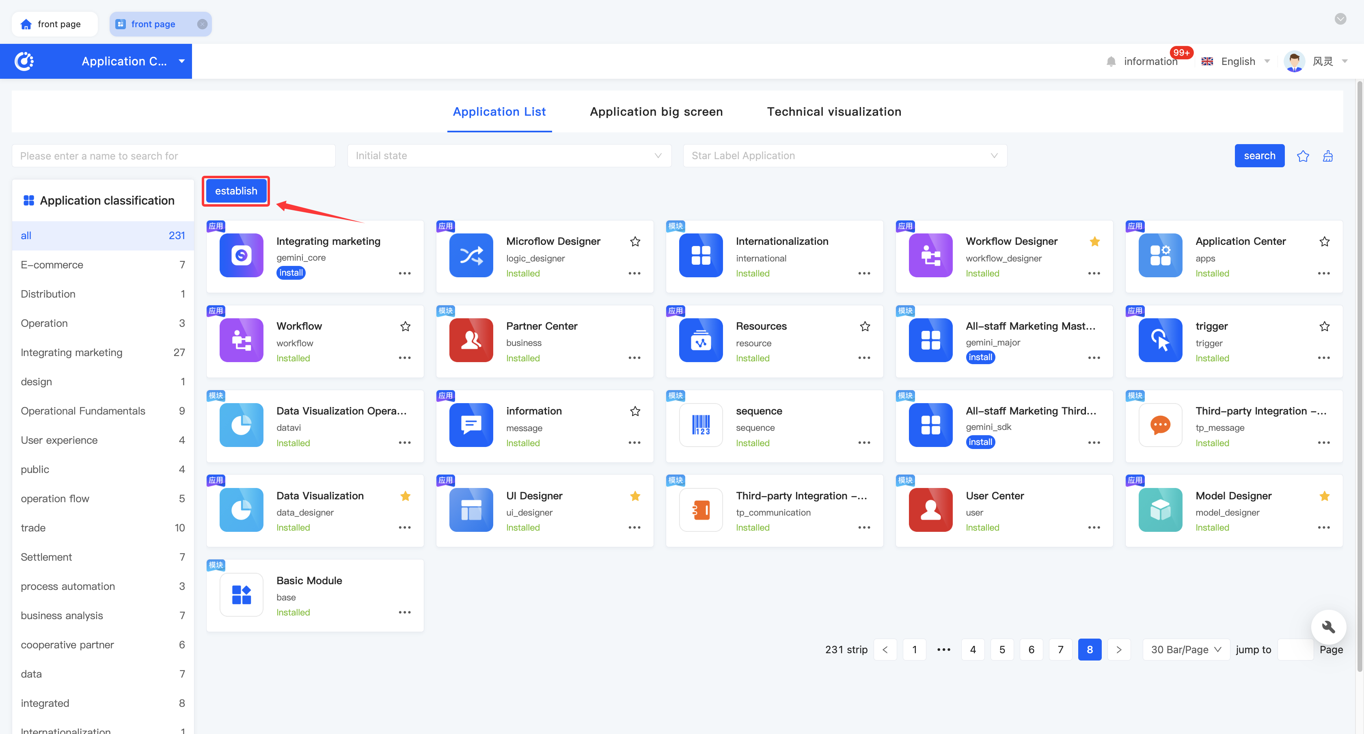Go to pagination page 7
This screenshot has height=734, width=1364.
[1060, 649]
